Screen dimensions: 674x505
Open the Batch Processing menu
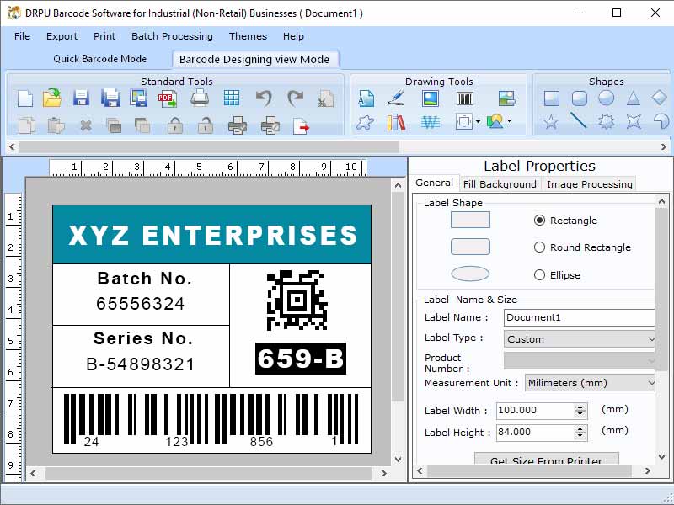click(172, 36)
